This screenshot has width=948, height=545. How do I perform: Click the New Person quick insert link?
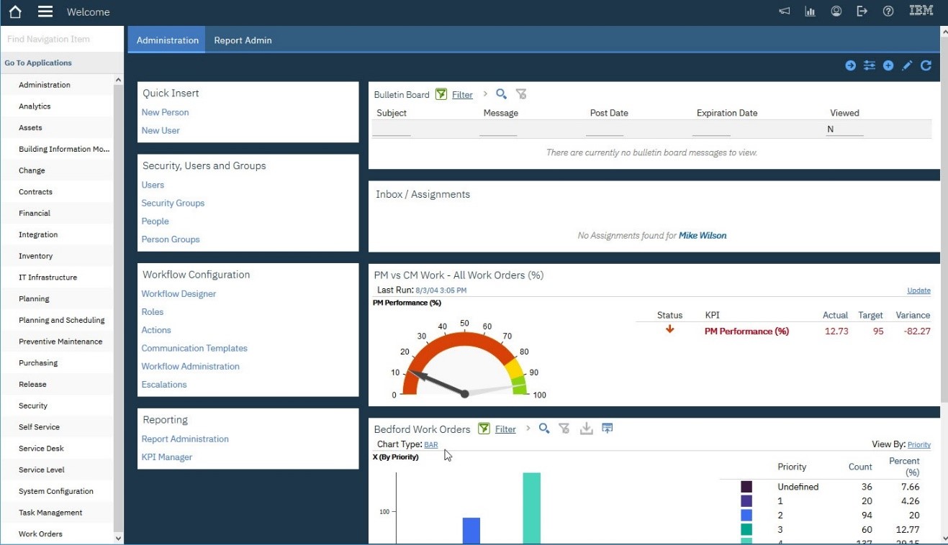tap(165, 112)
